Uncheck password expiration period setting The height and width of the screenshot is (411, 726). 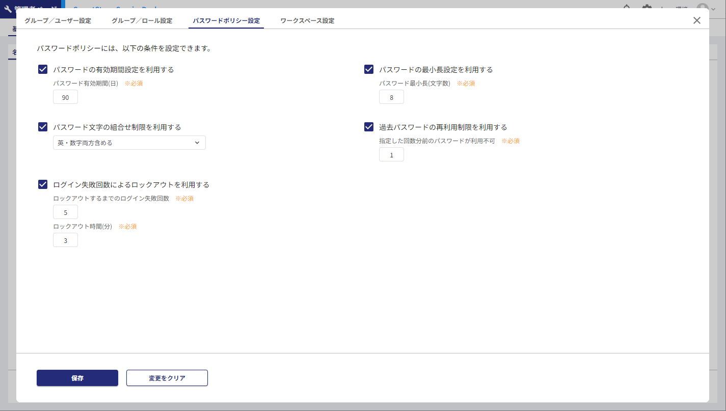tap(43, 69)
